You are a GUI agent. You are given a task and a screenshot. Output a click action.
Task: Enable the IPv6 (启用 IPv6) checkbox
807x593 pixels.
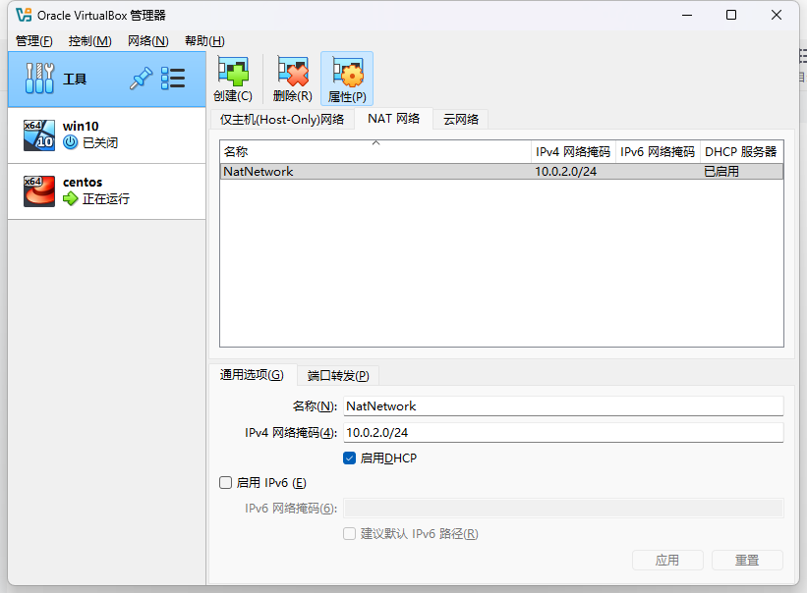tap(225, 482)
